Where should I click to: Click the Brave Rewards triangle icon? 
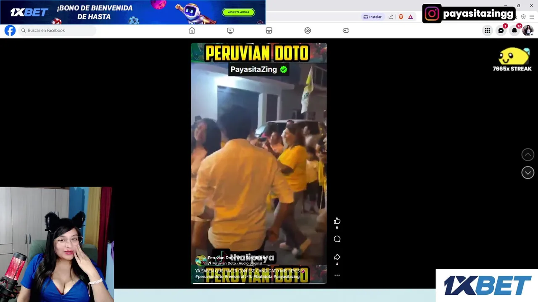click(411, 17)
